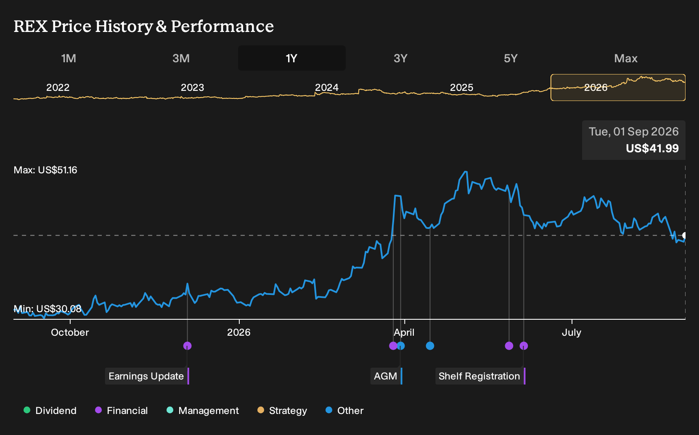Click the "Min: US$30.08" label
This screenshot has width=699, height=435.
48,309
